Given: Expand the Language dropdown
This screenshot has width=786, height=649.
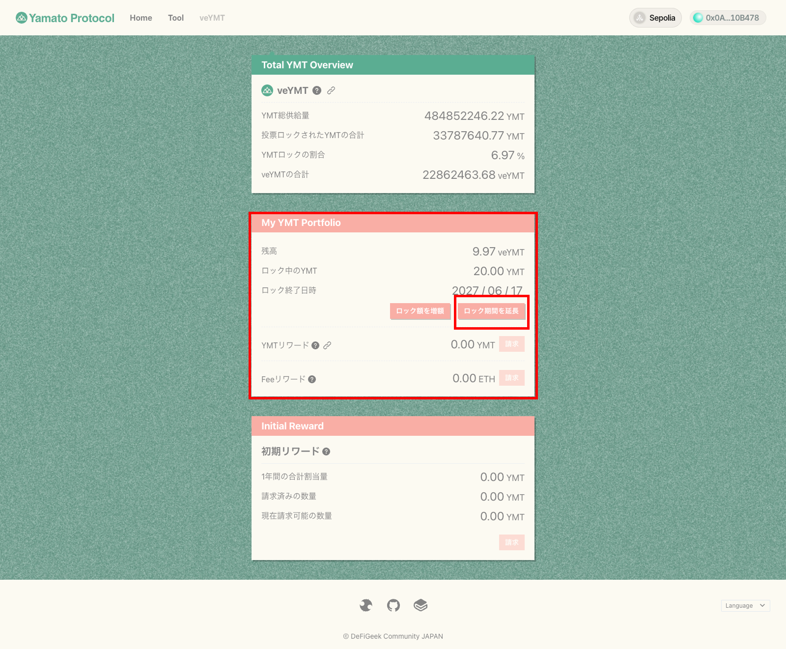Looking at the screenshot, I should pos(745,606).
